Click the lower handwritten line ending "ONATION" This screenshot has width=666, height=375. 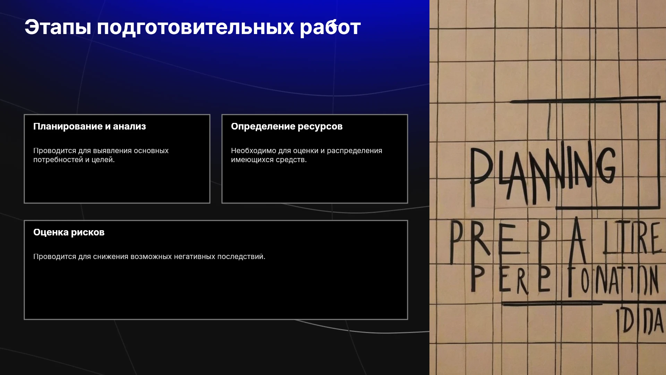(x=564, y=280)
